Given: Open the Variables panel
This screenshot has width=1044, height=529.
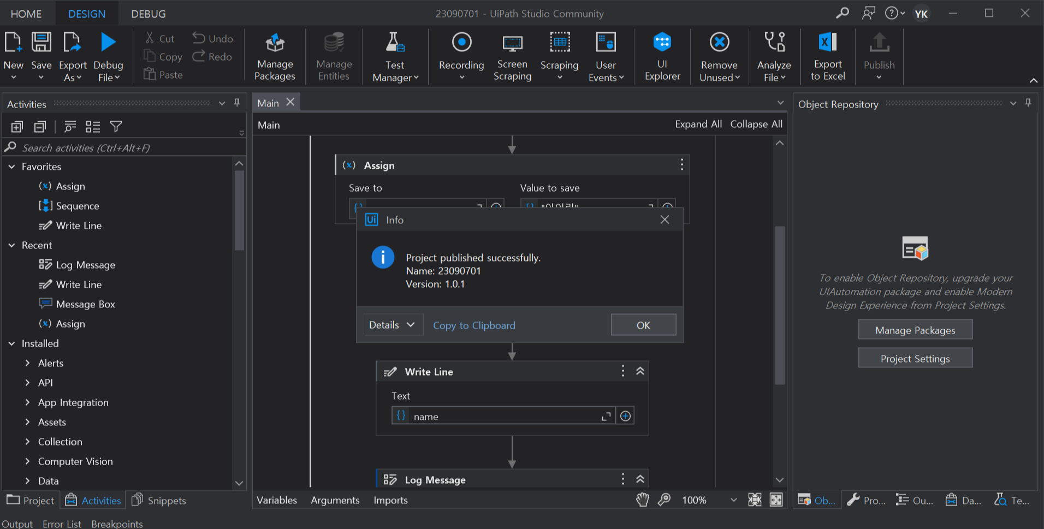Looking at the screenshot, I should click(x=277, y=500).
